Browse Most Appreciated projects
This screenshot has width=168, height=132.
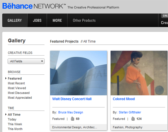[x=20, y=98]
